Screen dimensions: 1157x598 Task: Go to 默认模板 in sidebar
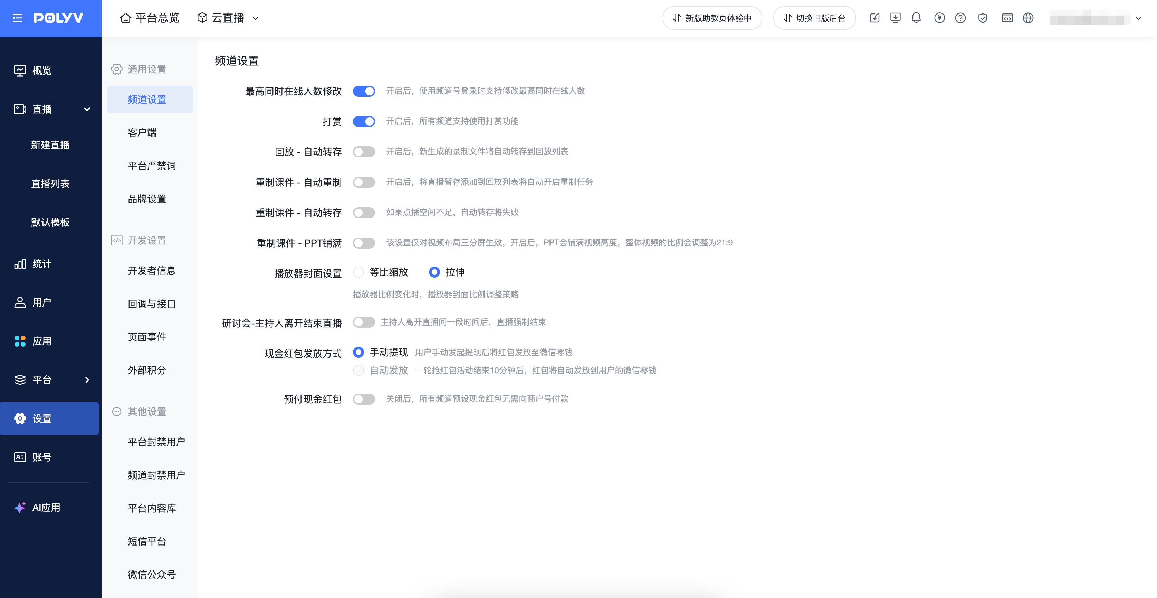click(x=50, y=222)
